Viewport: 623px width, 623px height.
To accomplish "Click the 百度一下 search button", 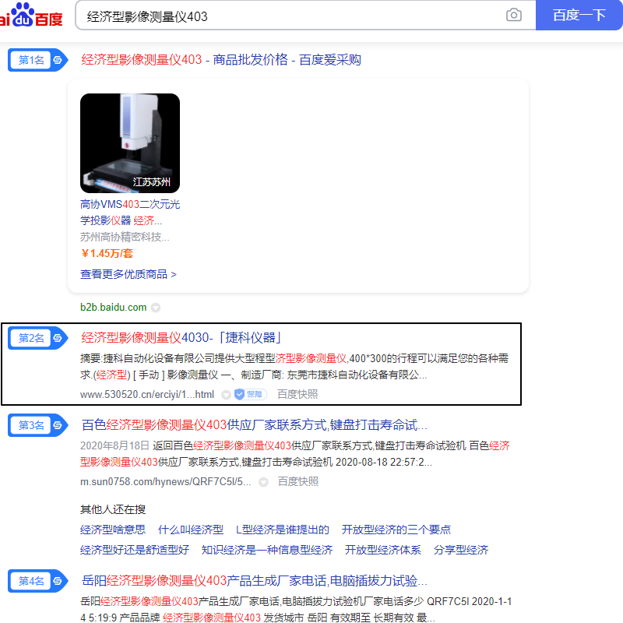I will [x=579, y=15].
